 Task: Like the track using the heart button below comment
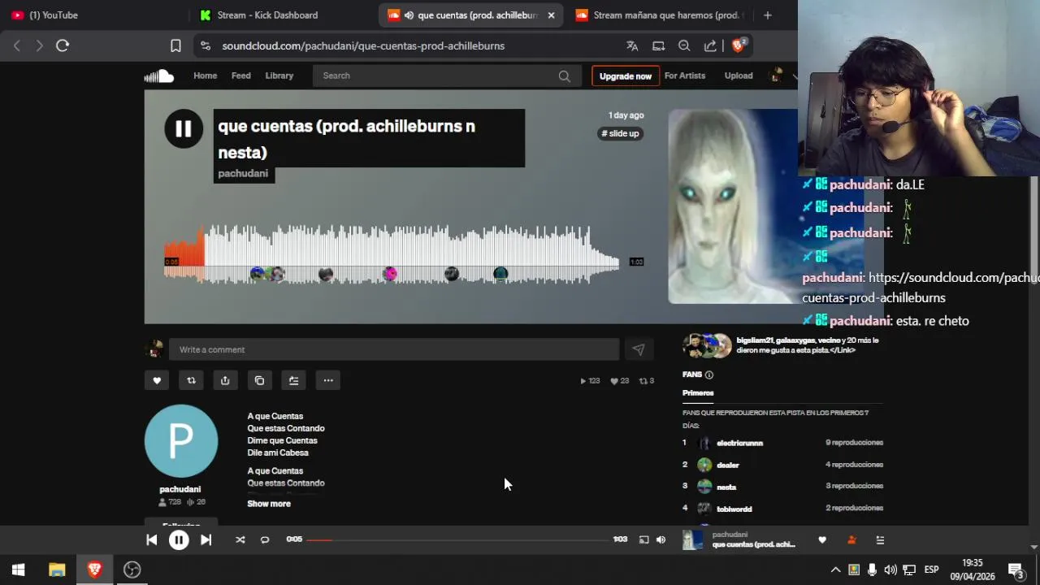coord(157,380)
